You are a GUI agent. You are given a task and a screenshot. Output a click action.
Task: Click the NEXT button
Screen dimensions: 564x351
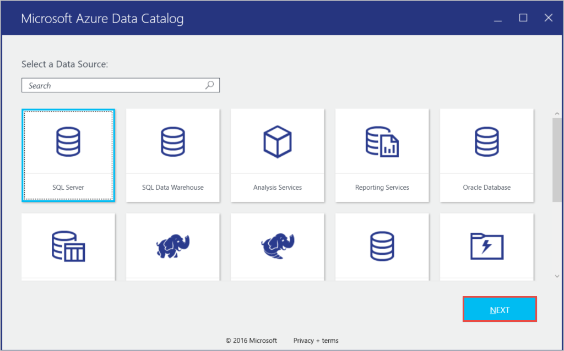499,309
